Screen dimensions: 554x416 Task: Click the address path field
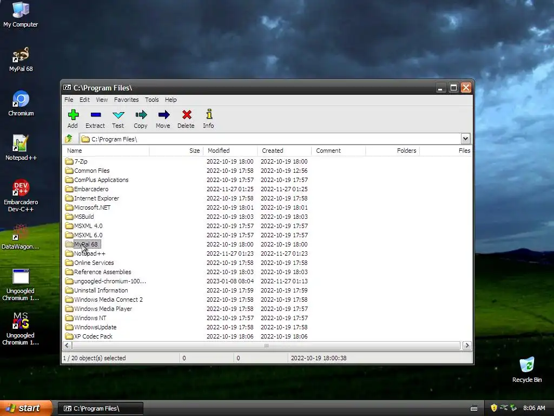271,139
